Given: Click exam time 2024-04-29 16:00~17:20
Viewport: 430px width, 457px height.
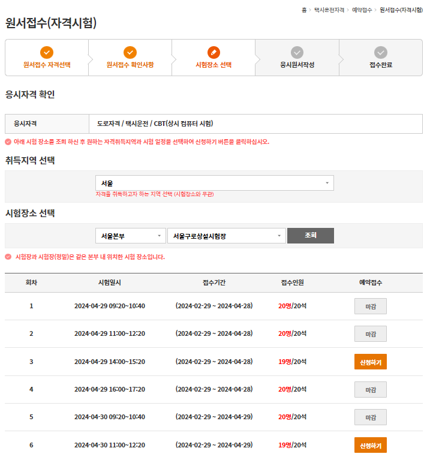Looking at the screenshot, I should pos(110,389).
